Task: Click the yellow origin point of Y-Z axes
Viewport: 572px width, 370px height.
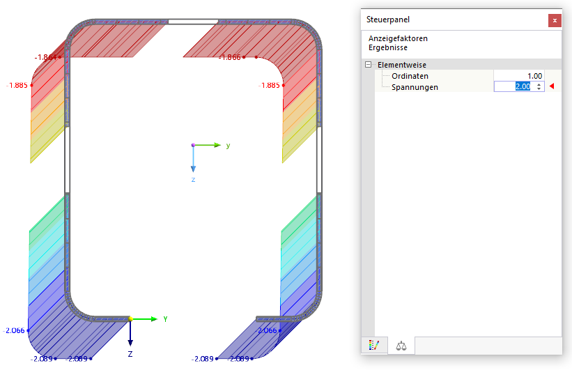Action: [130, 319]
